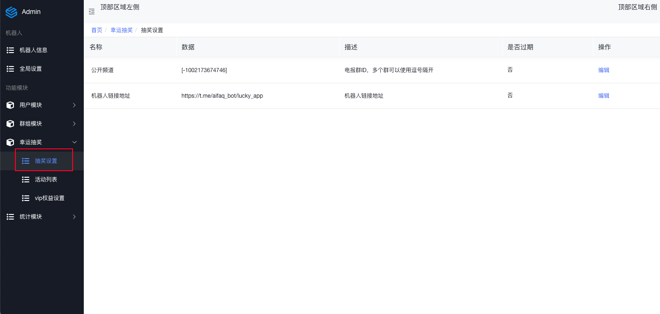Click the cube icon beside 幸运抽奖
660x314 pixels.
tap(10, 142)
